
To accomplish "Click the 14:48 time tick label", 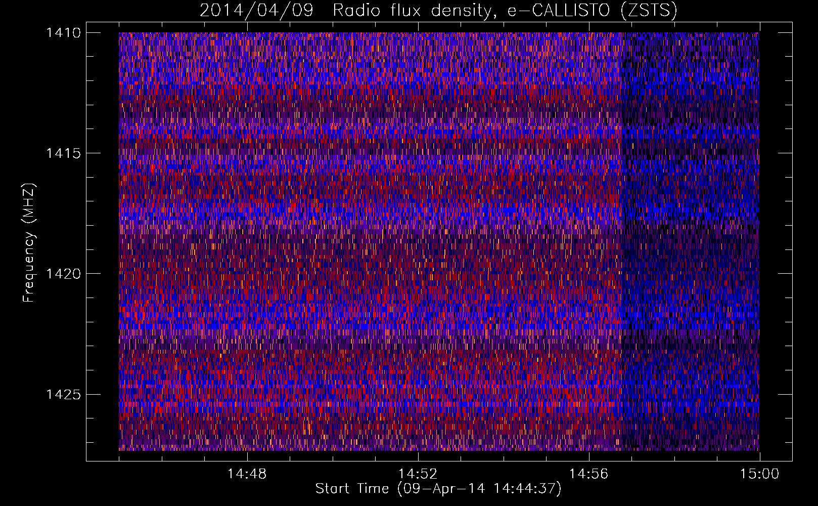I will pos(247,474).
